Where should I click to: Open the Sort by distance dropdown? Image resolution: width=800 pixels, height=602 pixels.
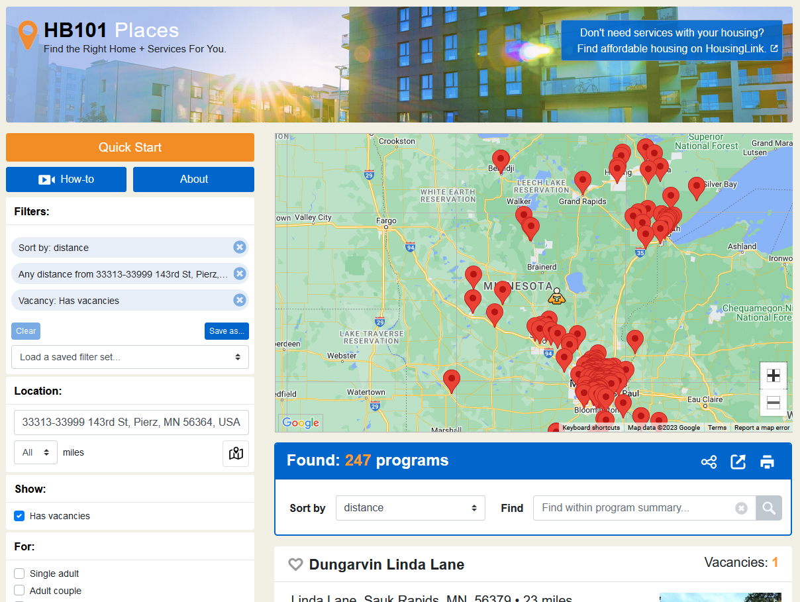point(411,508)
